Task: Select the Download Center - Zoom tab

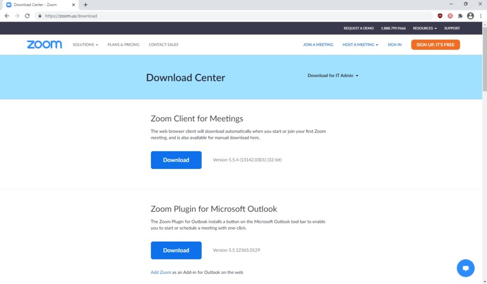Action: [x=39, y=5]
